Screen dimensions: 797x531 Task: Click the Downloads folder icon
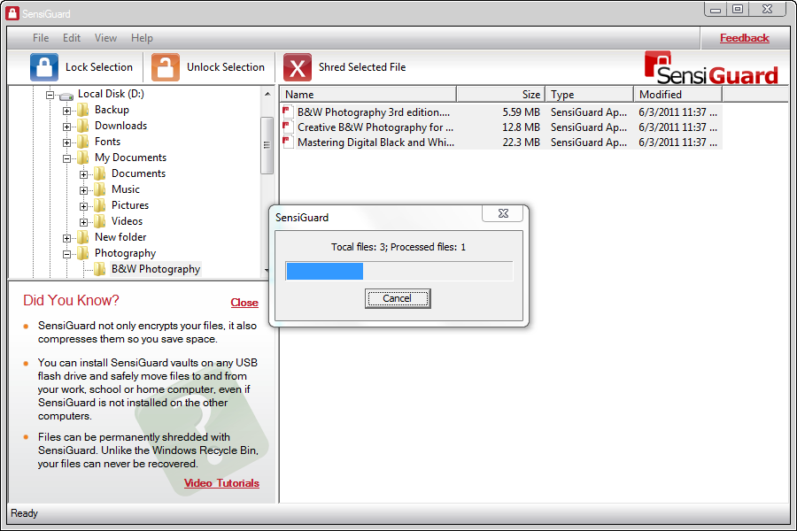[x=83, y=126]
